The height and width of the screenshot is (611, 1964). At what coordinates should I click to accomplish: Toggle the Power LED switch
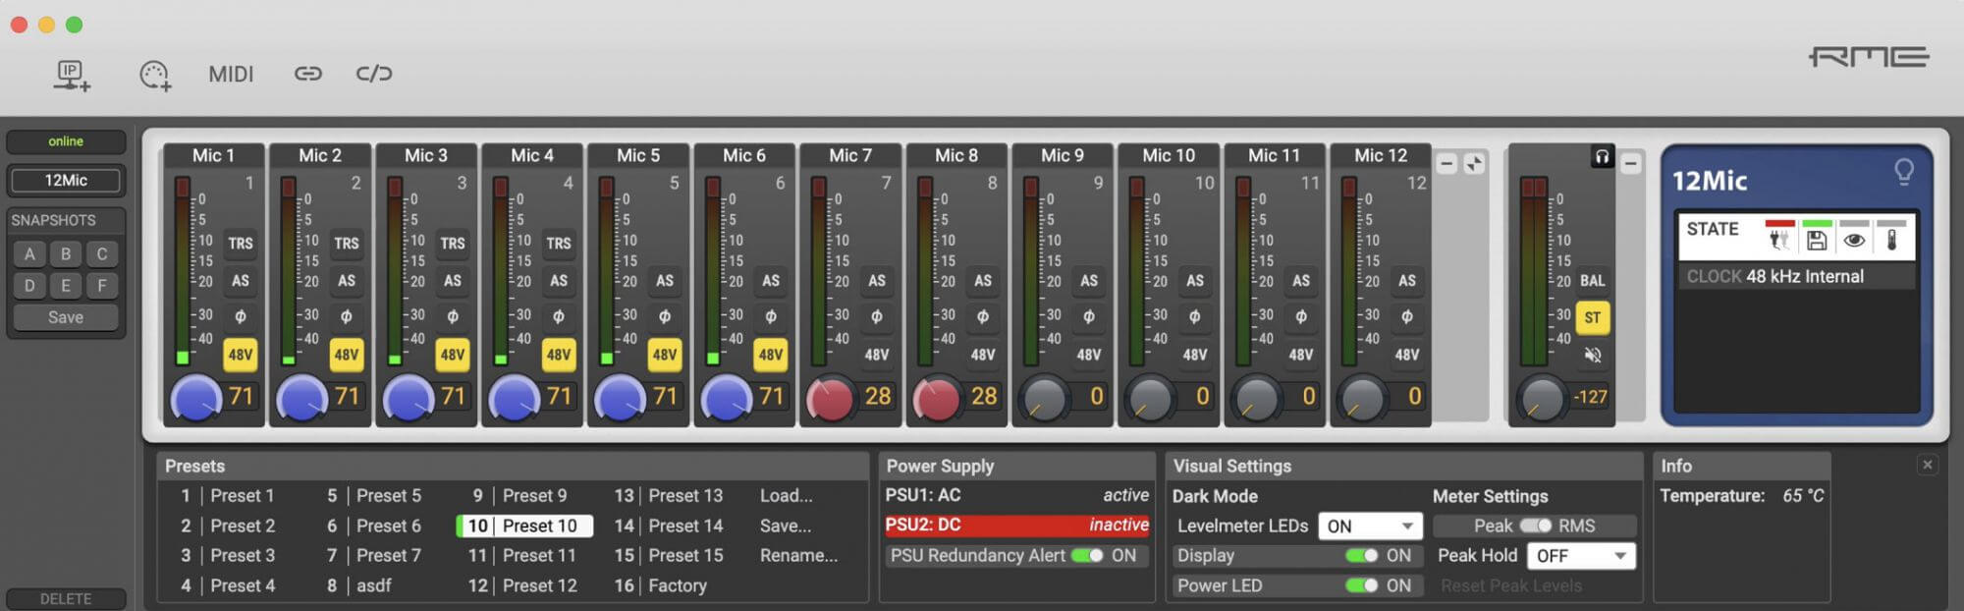click(x=1361, y=585)
